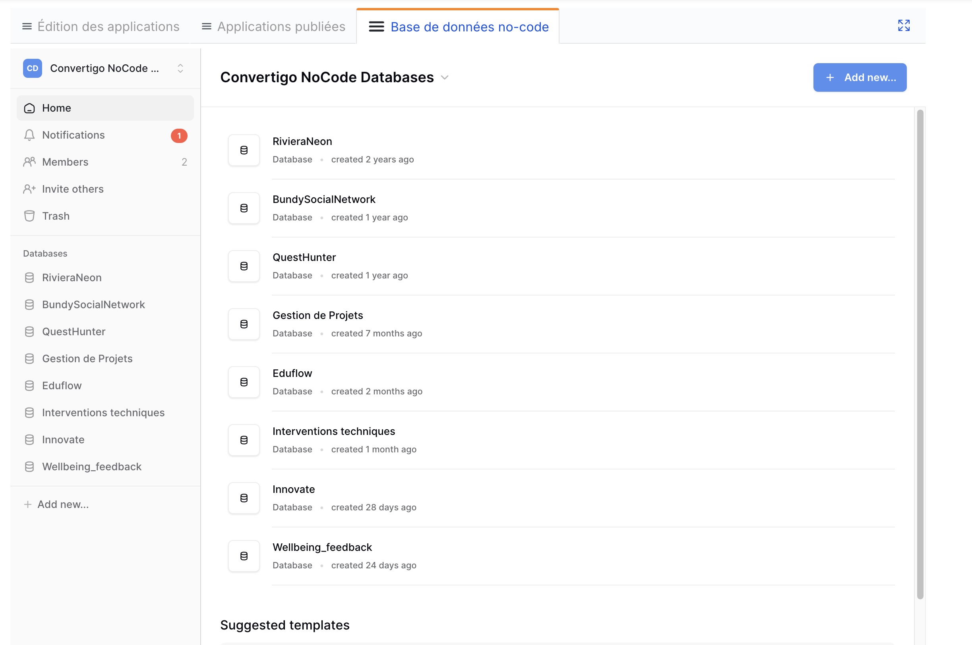Switch to Applications publiées tab
The image size is (972, 645).
tap(273, 26)
